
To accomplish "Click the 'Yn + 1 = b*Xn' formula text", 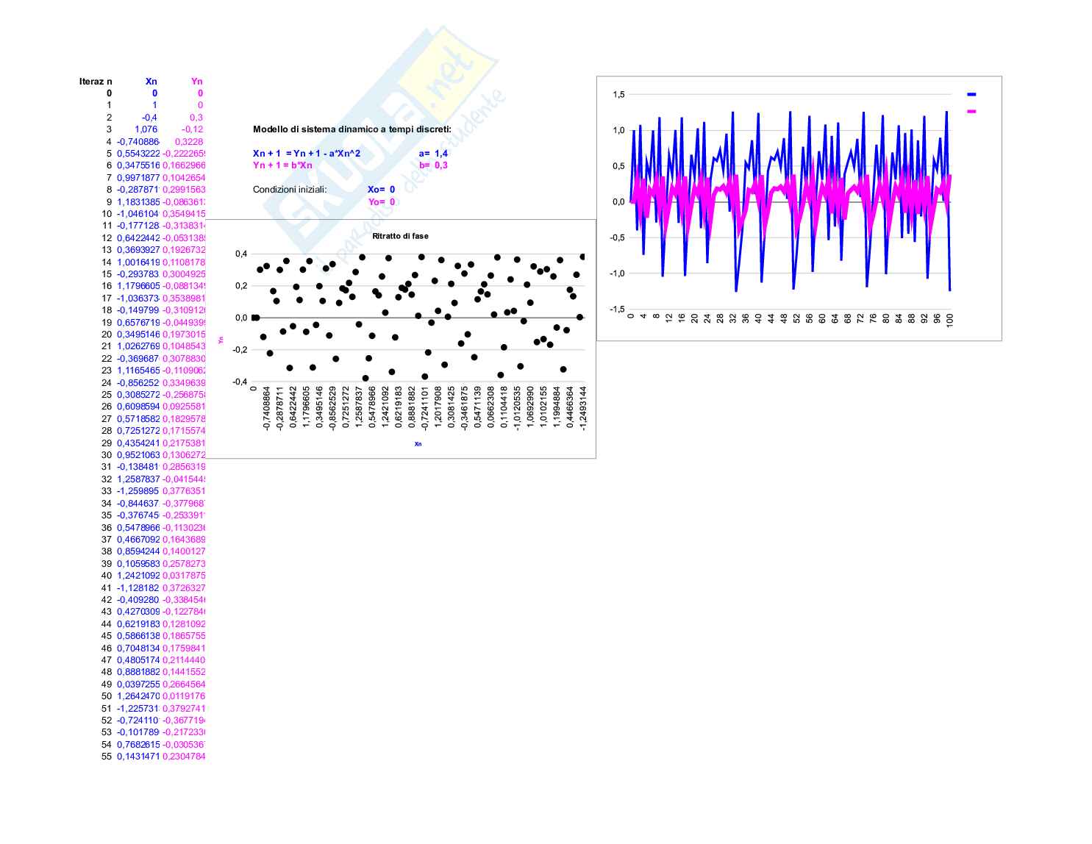I will coord(282,165).
